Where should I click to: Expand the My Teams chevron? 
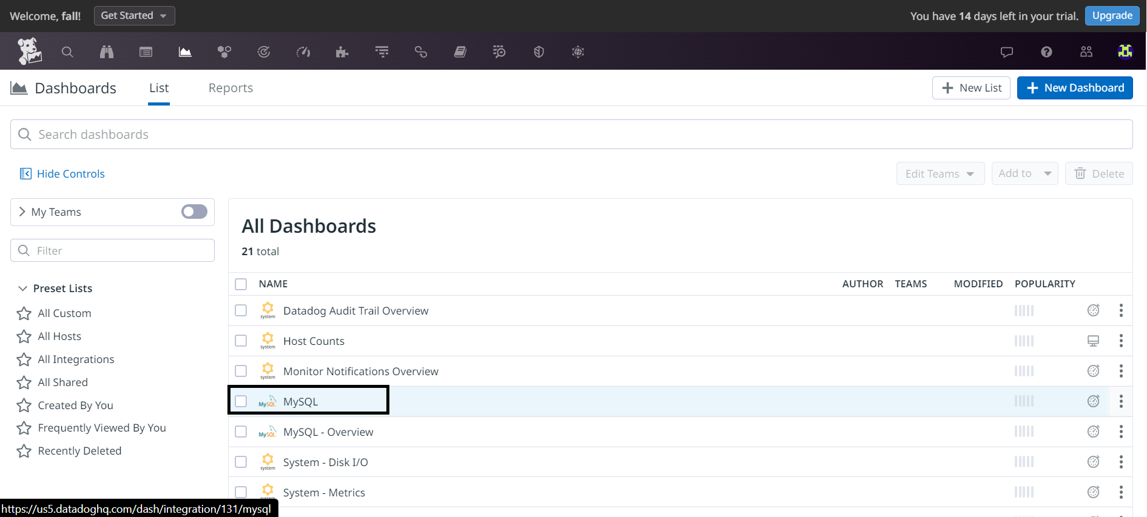pyautogui.click(x=22, y=212)
